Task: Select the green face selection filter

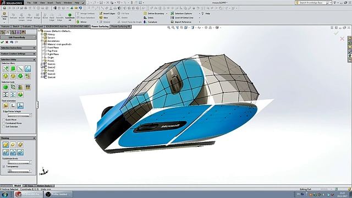Action: pos(13,69)
